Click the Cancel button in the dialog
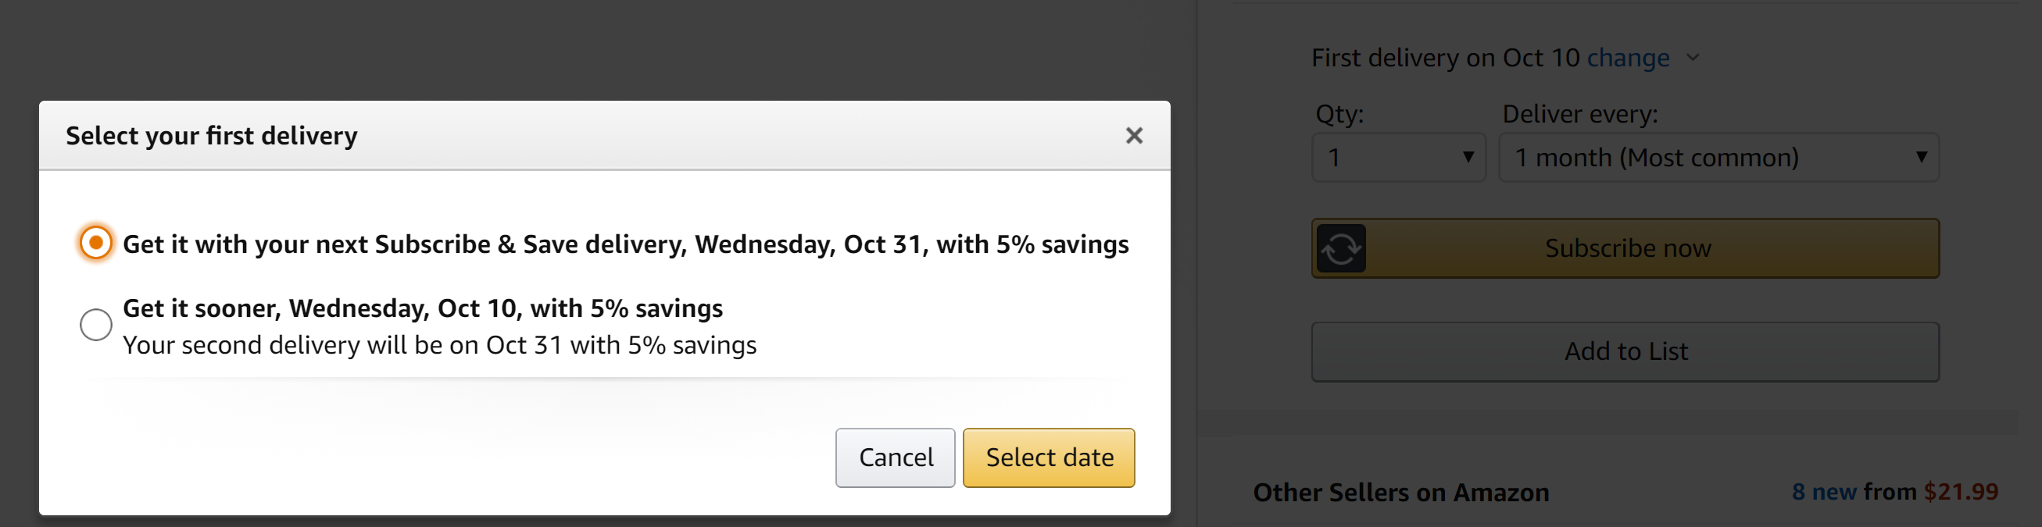 point(895,458)
